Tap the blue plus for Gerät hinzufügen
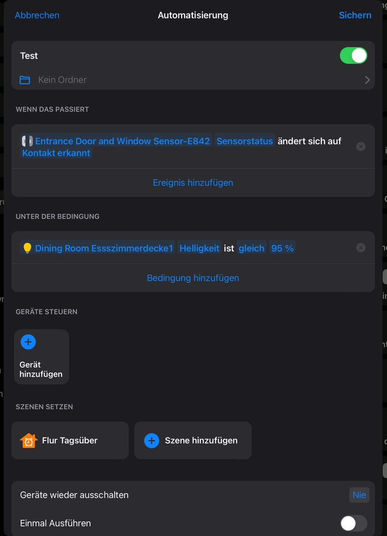This screenshot has width=387, height=536. [28, 342]
